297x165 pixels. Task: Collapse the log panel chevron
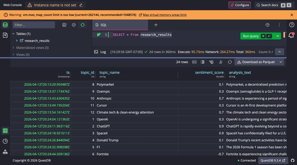coord(279,52)
